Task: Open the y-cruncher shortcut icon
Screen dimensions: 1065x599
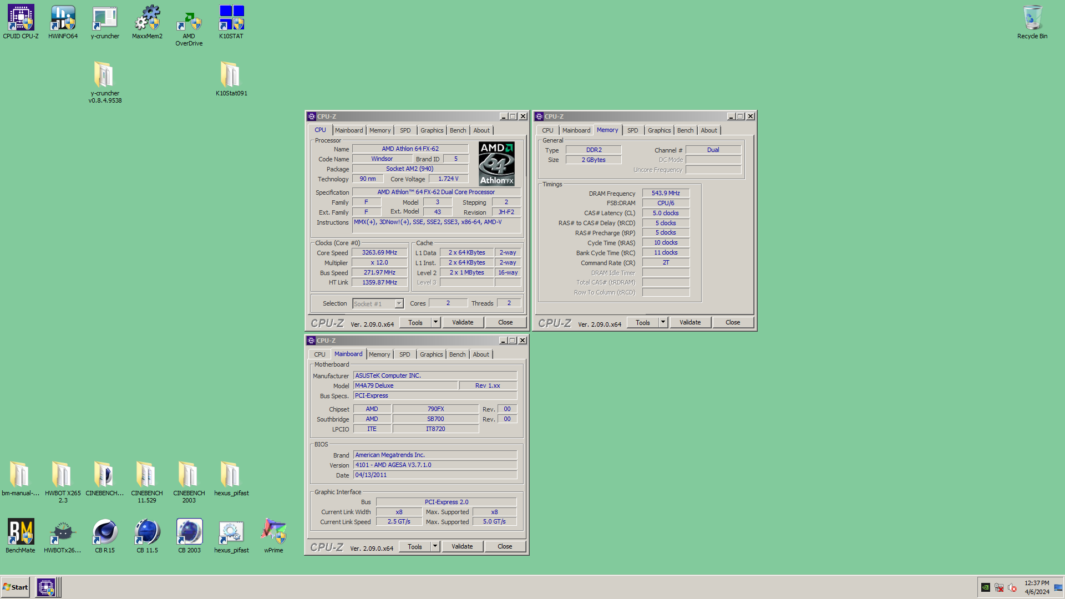Action: click(105, 22)
